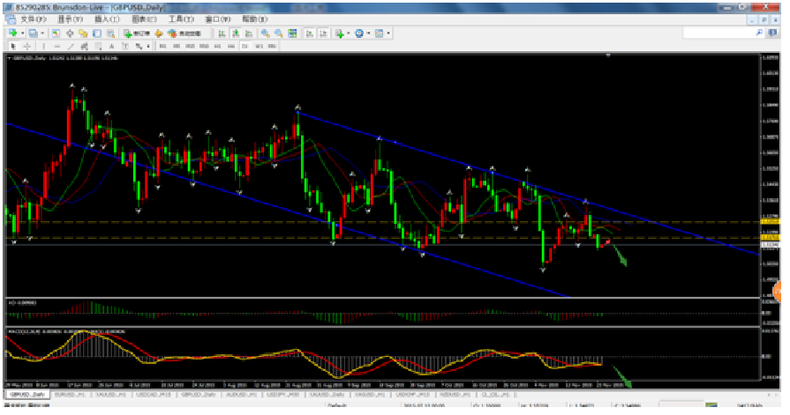Open the templates dropdown arrow
Image resolution: width=790 pixels, height=415 pixels.
click(x=388, y=33)
